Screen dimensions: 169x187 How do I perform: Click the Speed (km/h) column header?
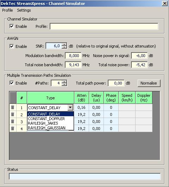click(127, 98)
